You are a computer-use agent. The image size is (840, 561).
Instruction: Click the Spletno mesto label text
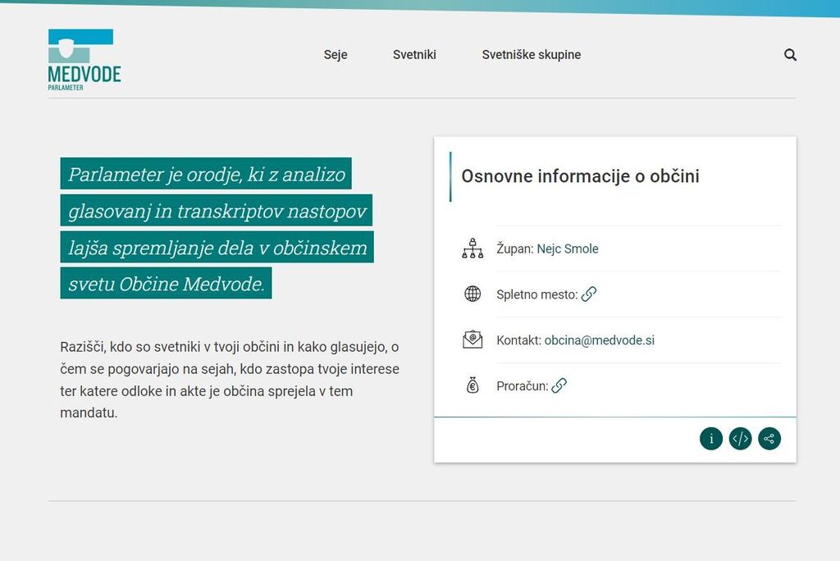pos(536,294)
